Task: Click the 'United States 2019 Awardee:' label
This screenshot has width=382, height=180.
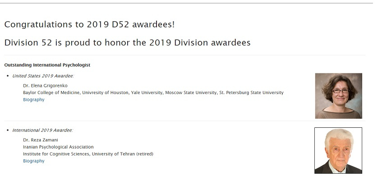Action: (x=43, y=76)
